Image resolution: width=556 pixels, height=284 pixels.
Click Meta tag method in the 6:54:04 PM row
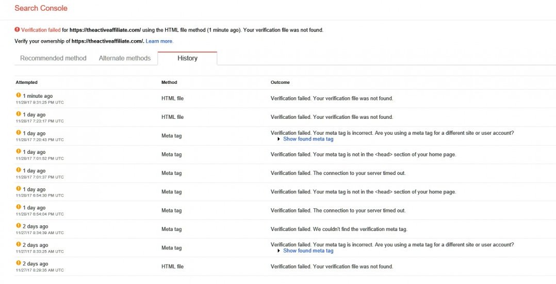[172, 210]
